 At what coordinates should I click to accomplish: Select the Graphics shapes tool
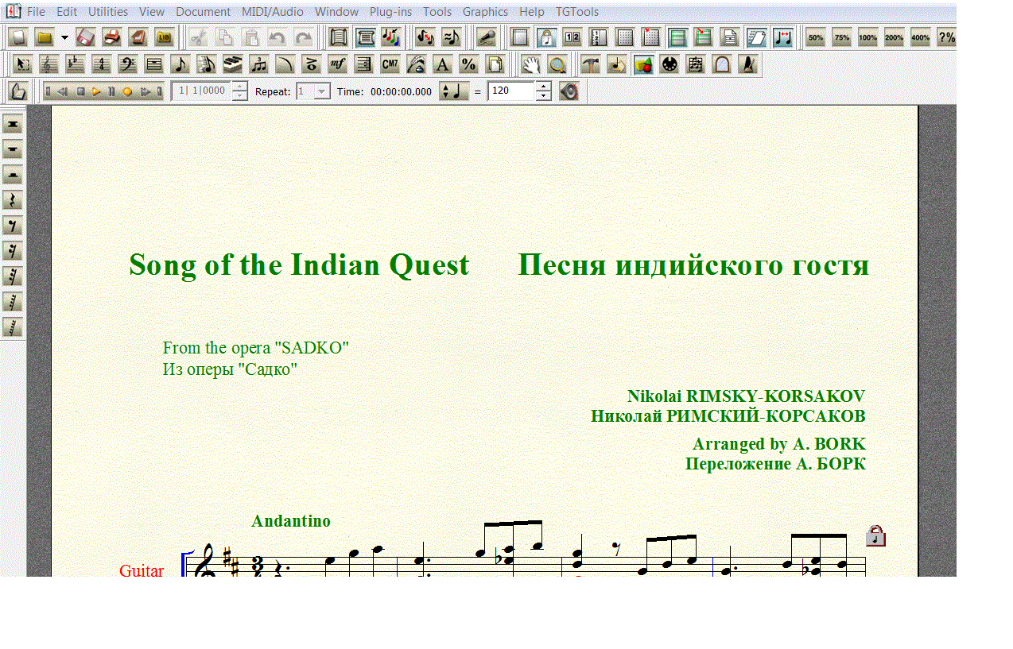click(643, 64)
